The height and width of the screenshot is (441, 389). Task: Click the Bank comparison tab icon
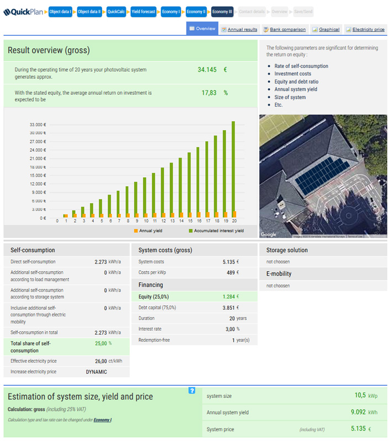[266, 30]
